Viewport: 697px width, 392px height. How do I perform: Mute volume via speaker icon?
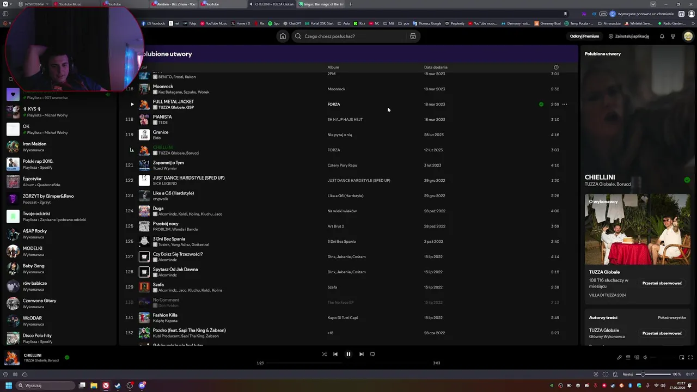pyautogui.click(x=645, y=358)
